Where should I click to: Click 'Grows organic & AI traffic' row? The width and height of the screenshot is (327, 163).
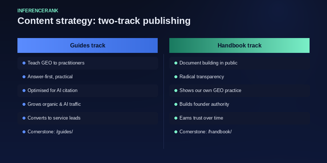(x=88, y=104)
